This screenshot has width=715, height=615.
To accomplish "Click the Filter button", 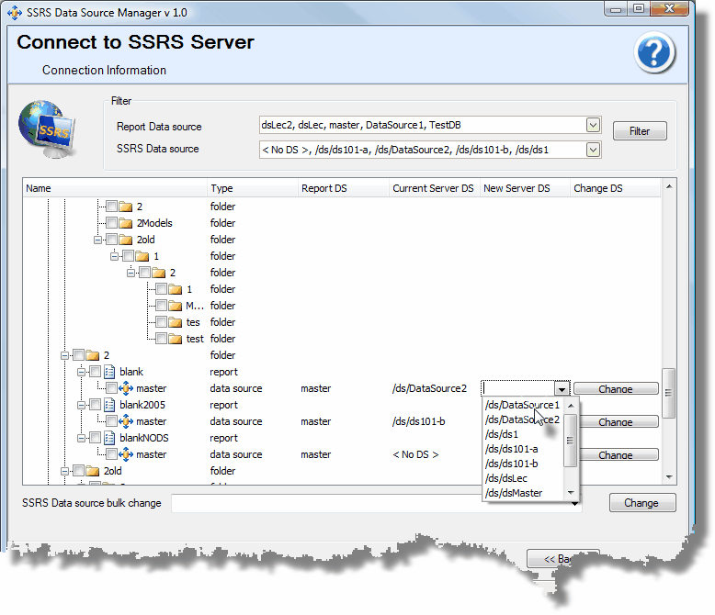I will (640, 131).
